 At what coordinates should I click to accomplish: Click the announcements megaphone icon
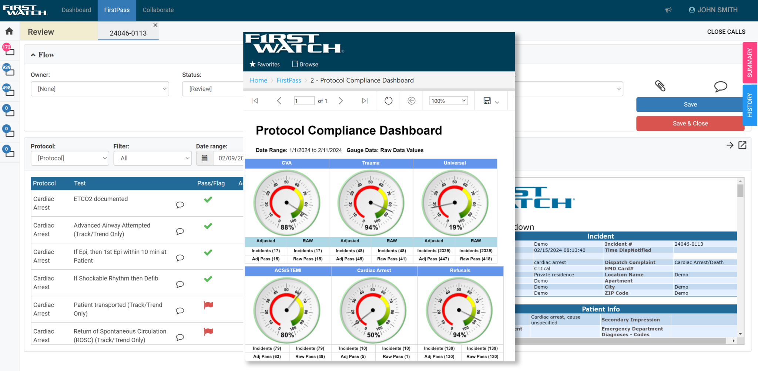(x=668, y=10)
